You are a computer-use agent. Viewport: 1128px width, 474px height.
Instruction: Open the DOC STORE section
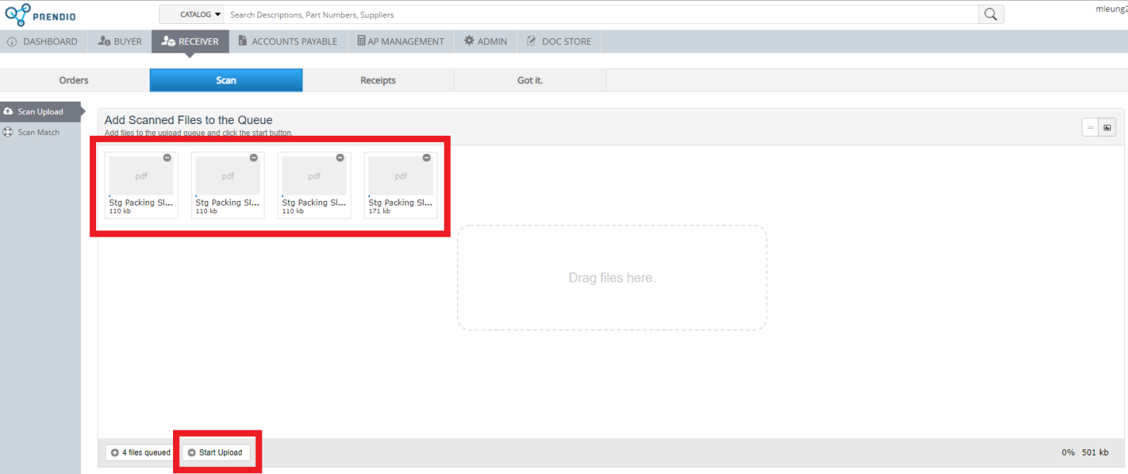coord(559,42)
